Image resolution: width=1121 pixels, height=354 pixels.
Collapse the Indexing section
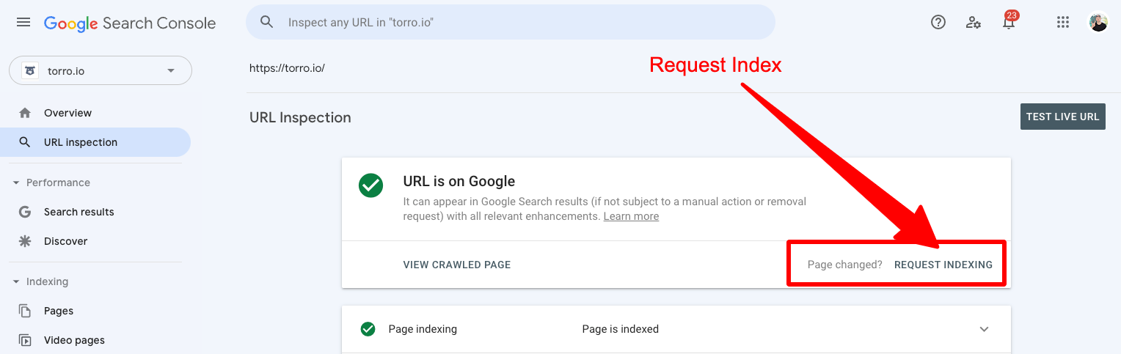click(16, 281)
